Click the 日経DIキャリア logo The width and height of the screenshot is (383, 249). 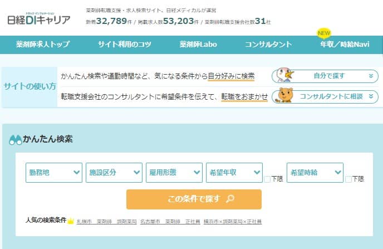tap(39, 19)
